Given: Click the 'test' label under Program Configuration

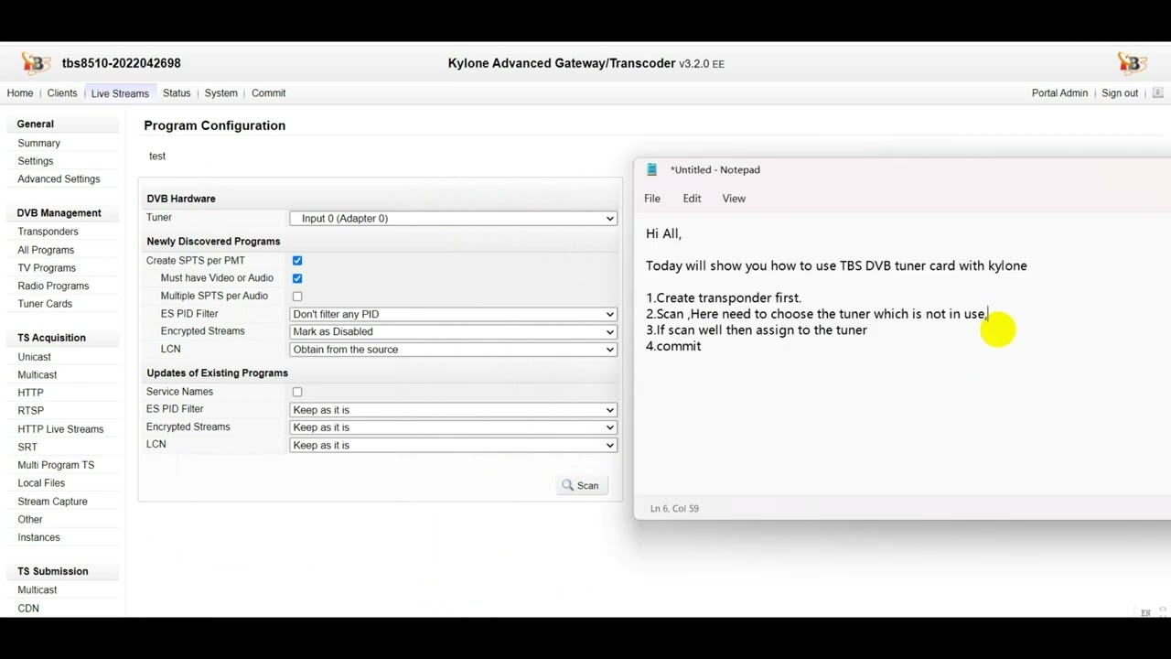Looking at the screenshot, I should [x=157, y=157].
